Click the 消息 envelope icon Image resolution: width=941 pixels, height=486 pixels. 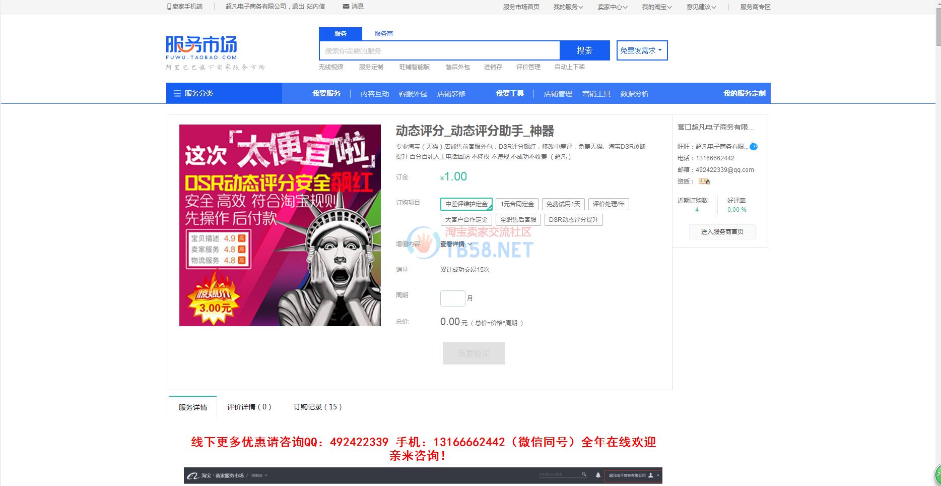[x=346, y=7]
